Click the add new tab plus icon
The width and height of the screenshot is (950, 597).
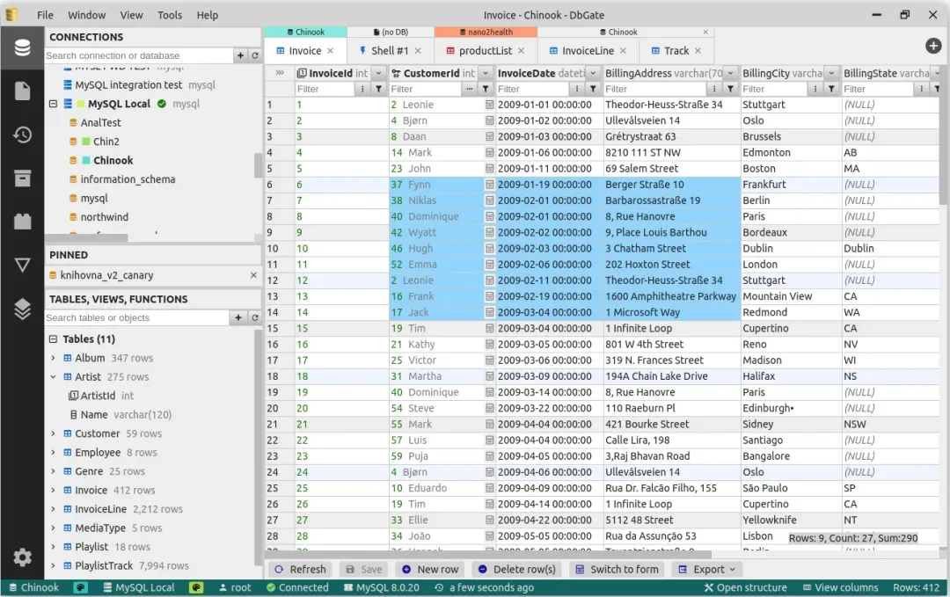point(933,46)
